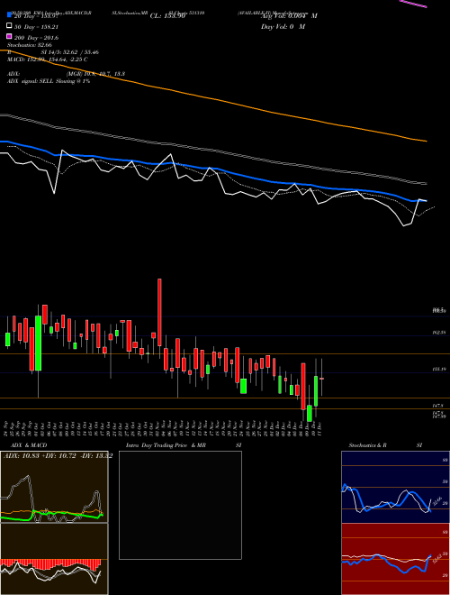450x595 pixels.
Task: Click the white 50 Day legend swatch
Action: (10, 26)
